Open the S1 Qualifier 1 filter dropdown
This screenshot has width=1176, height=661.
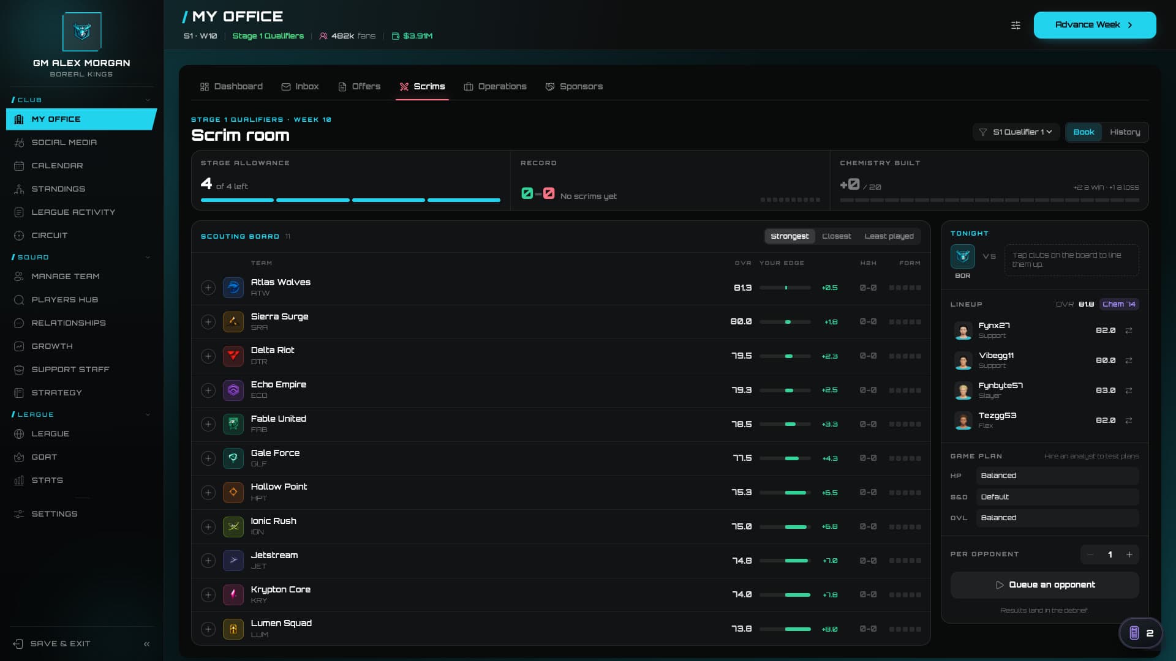point(1016,132)
